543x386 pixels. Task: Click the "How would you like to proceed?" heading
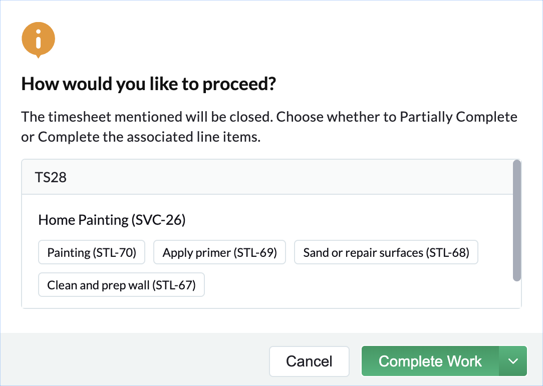coord(148,84)
